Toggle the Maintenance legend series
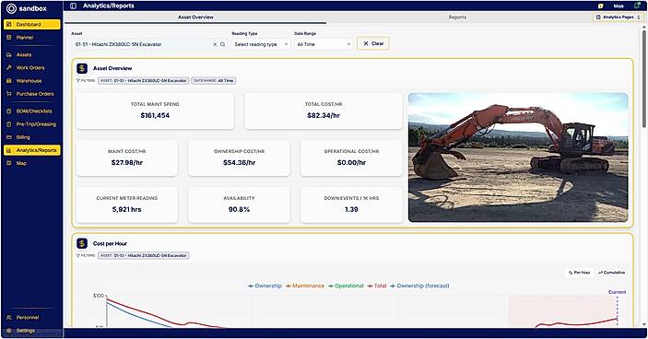Image resolution: width=648 pixels, height=339 pixels. point(305,286)
